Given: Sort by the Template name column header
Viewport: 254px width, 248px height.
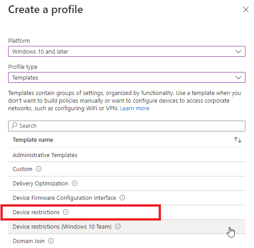Looking at the screenshot, I should pos(33,140).
